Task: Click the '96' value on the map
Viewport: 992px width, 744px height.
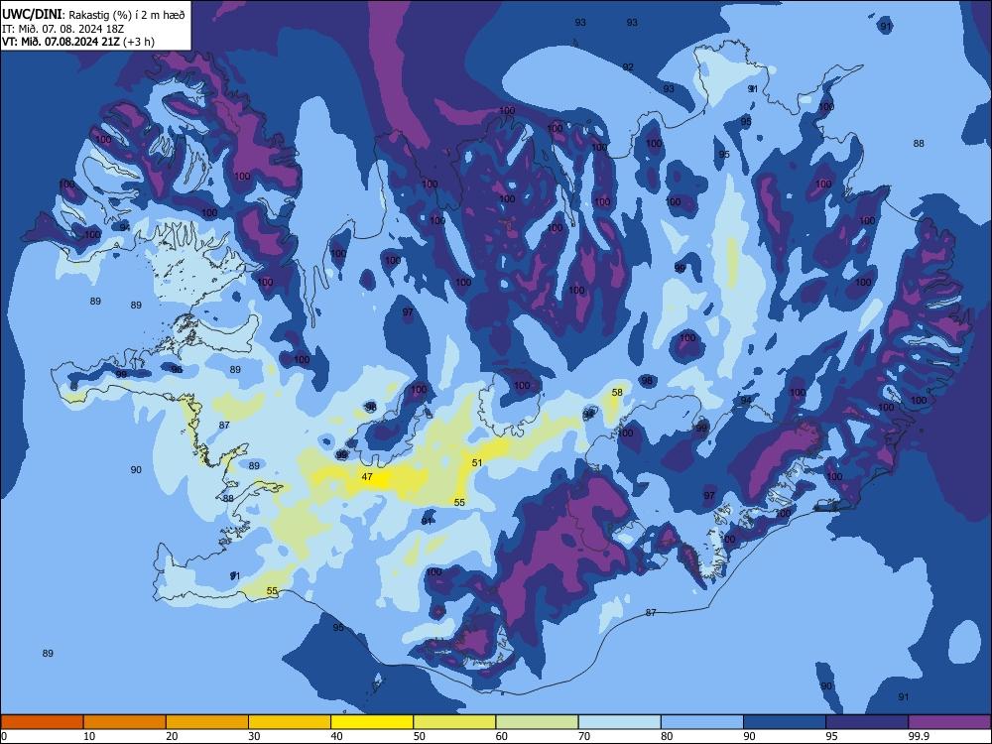Action: tap(177, 369)
